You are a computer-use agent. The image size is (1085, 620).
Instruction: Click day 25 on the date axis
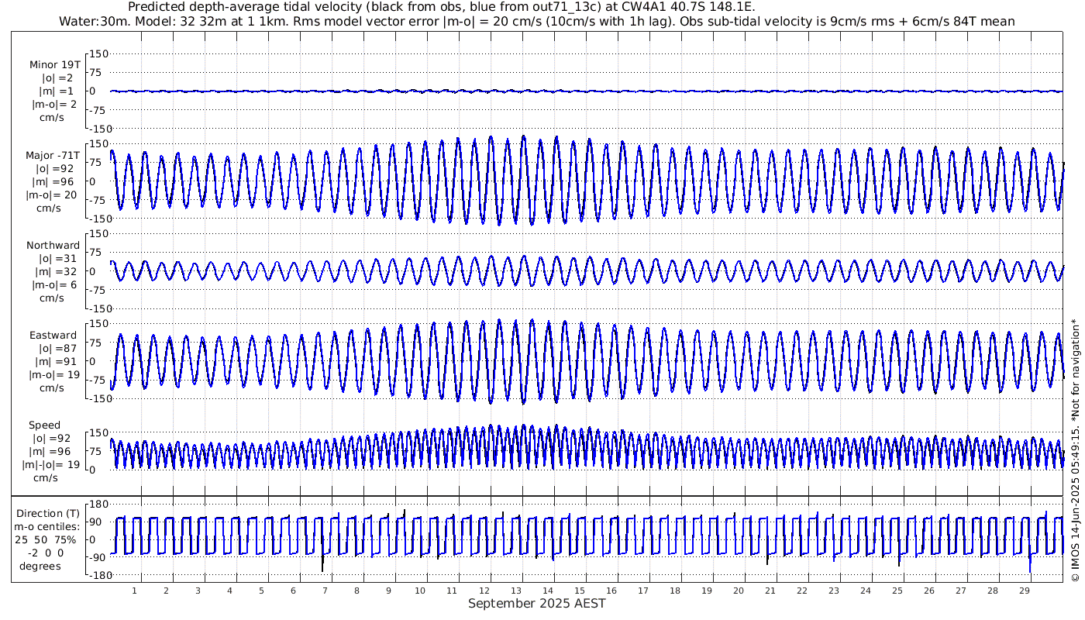tap(897, 591)
